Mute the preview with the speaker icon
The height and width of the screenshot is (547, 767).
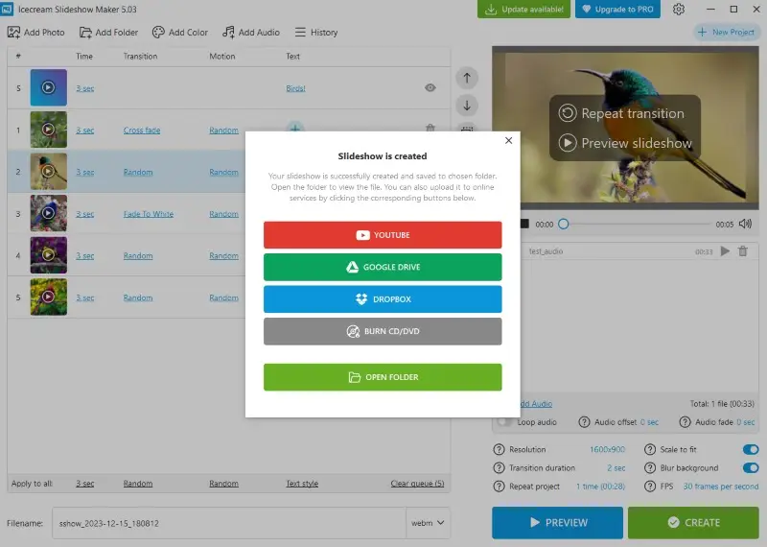pos(745,224)
